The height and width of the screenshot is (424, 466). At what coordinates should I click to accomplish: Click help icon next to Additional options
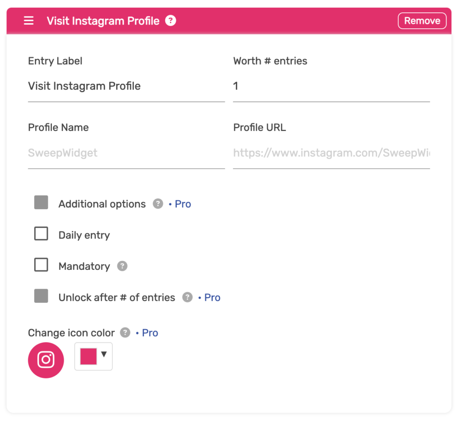[158, 204]
